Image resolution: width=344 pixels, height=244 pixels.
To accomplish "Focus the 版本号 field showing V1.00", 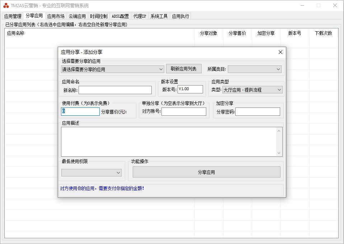I will [x=190, y=89].
